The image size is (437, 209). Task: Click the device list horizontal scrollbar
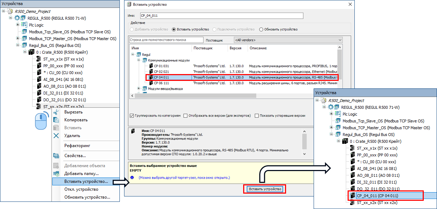tap(232, 96)
